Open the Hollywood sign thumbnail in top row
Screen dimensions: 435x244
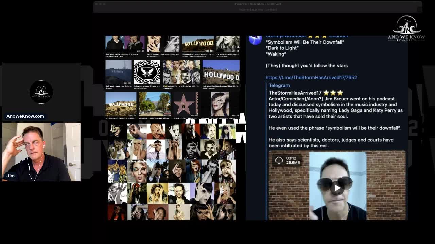(x=198, y=44)
